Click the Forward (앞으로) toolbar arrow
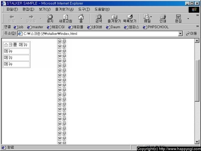 click(x=31, y=19)
